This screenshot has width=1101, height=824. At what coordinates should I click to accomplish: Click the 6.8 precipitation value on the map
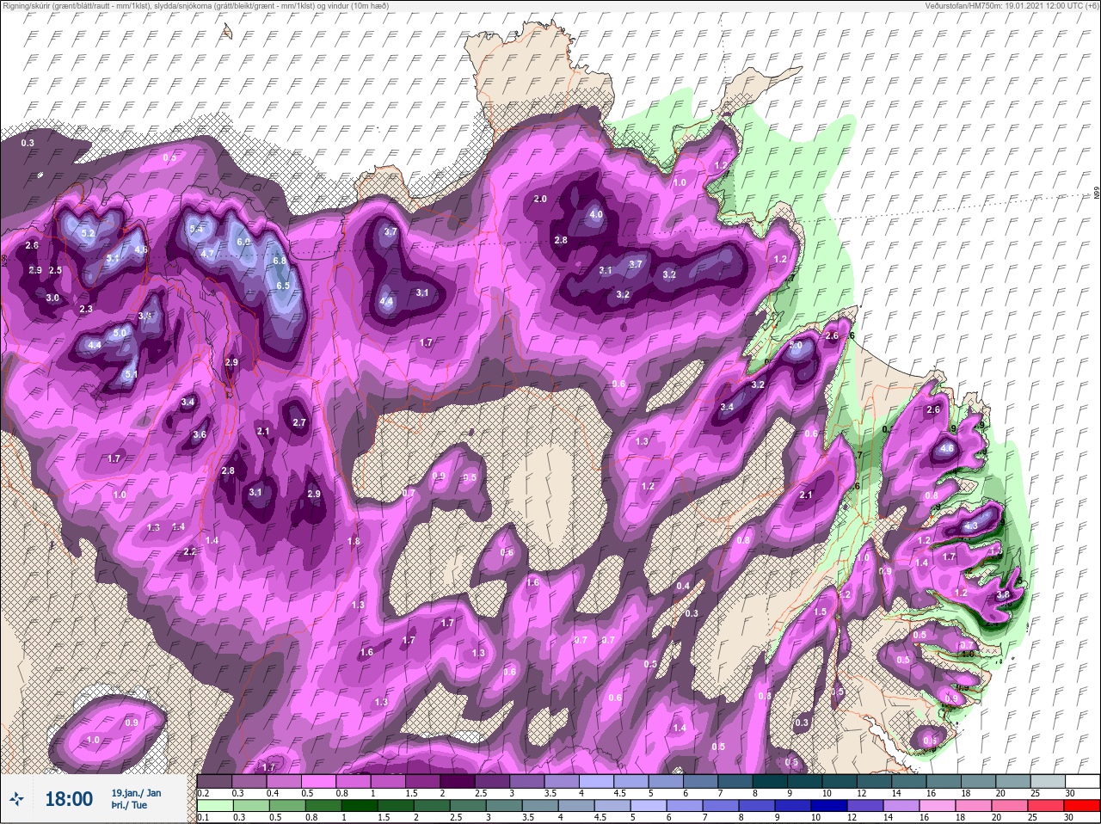280,261
